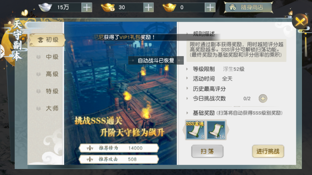The width and height of the screenshot is (312, 175).
Task: Increase today's challenge count with round plus
Action: coord(263,98)
